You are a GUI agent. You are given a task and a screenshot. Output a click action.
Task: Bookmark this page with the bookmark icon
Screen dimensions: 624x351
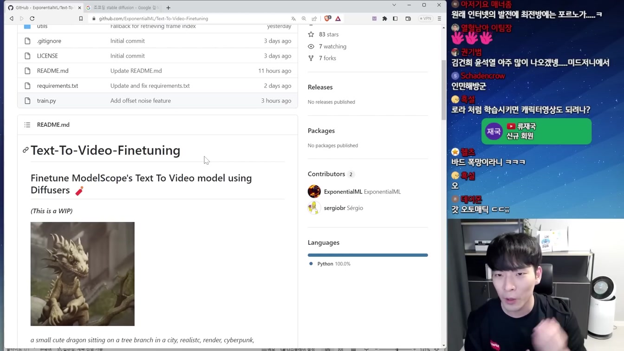coord(81,19)
